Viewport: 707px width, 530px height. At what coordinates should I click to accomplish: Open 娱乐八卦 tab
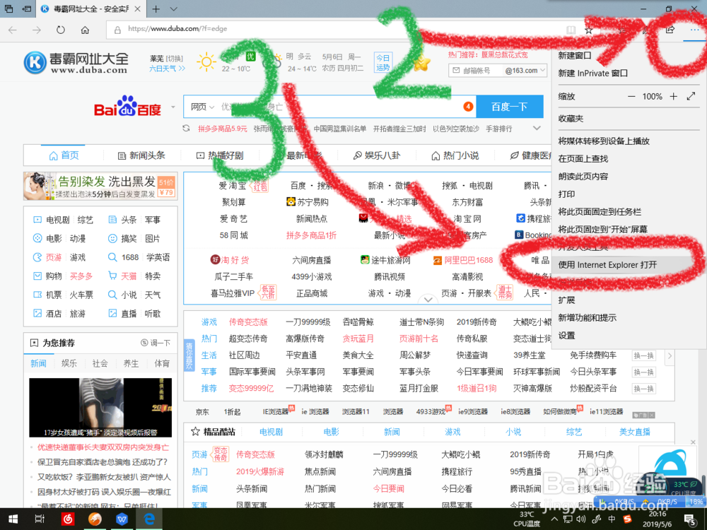[x=377, y=155]
